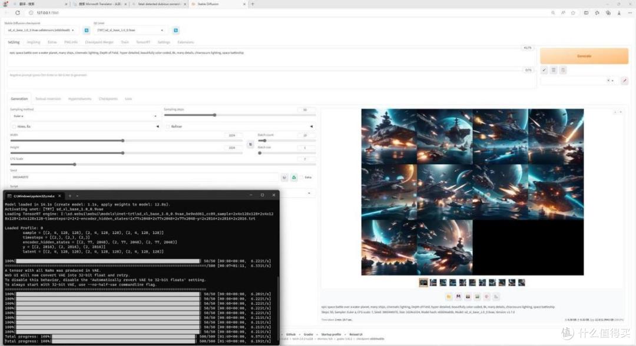
Task: Open the SD Unet dropdown
Action: [130, 31]
